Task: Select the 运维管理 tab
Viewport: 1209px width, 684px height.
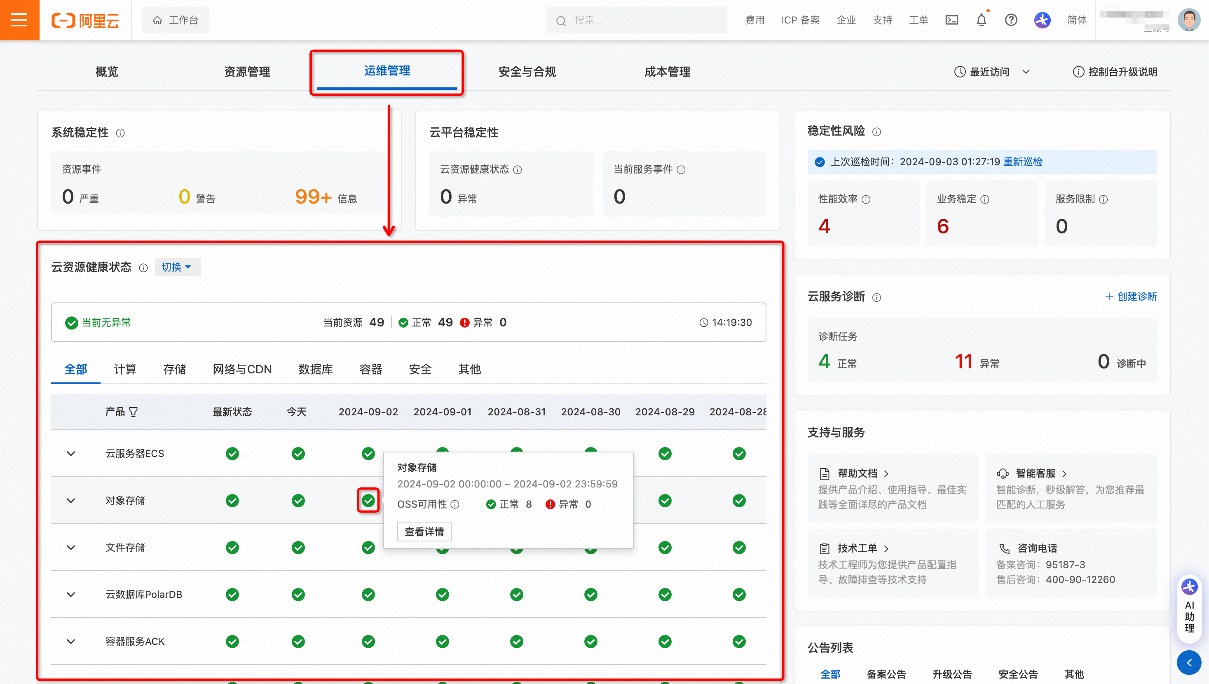Action: tap(387, 71)
